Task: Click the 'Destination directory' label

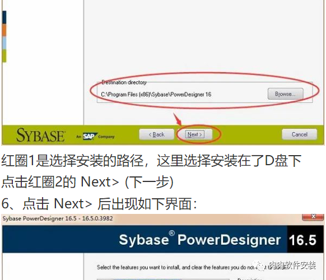Action: point(124,82)
